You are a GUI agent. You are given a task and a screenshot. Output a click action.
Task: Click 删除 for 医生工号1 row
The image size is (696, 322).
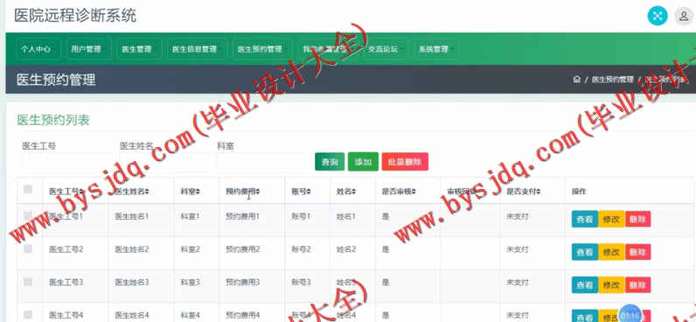[x=637, y=219]
